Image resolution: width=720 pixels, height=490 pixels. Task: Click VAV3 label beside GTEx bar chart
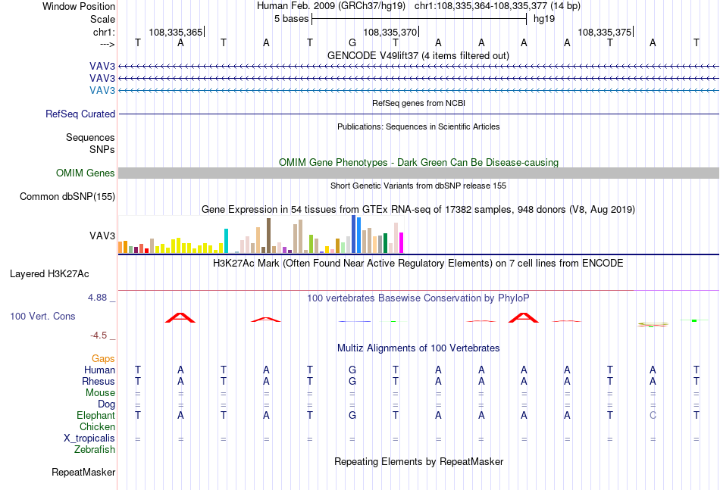102,236
